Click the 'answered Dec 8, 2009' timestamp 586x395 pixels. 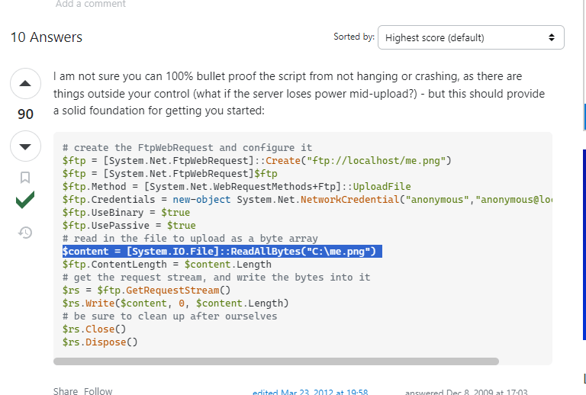pyautogui.click(x=466, y=392)
